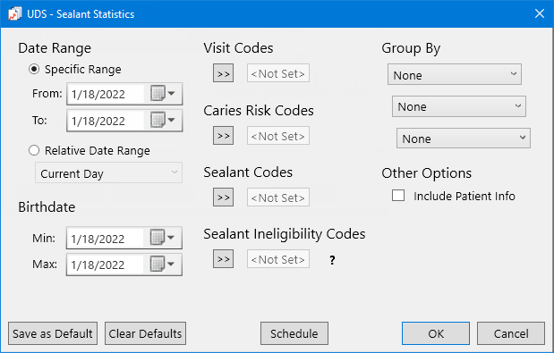Click the question mark help icon

click(x=332, y=260)
